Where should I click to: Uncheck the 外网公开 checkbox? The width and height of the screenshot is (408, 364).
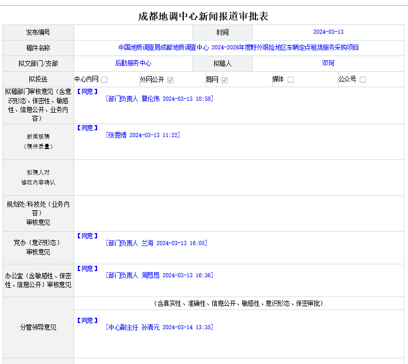click(x=170, y=79)
